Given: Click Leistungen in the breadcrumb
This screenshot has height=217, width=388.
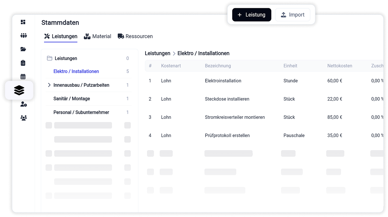Looking at the screenshot, I should coord(158,53).
